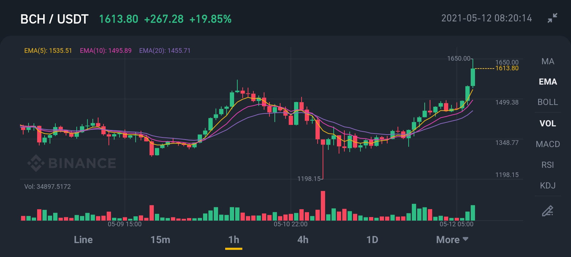Show the KDJ sub-indicator
The width and height of the screenshot is (571, 257).
[x=547, y=186]
